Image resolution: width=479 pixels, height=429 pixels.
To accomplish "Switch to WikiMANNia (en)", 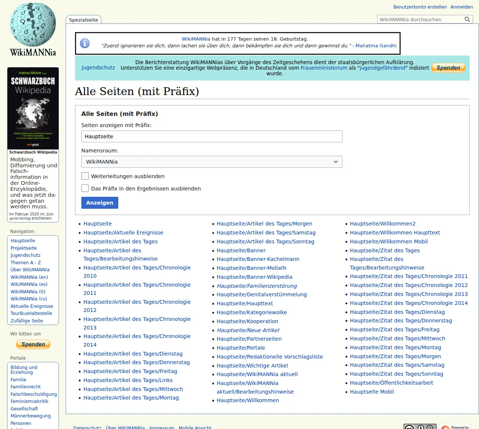I will coord(29,277).
